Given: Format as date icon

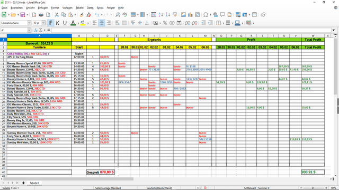Looking at the screenshot, I should click(179, 23).
